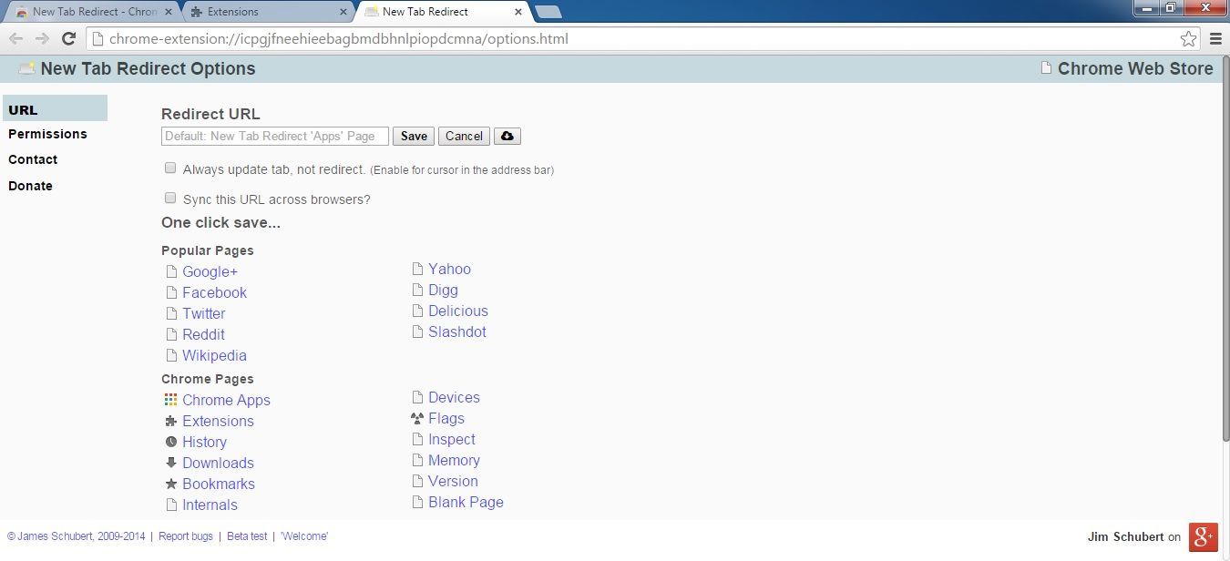
Task: Click the Extensions puzzle piece icon
Action: 170,421
